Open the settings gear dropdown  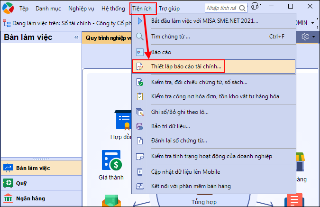(x=308, y=37)
